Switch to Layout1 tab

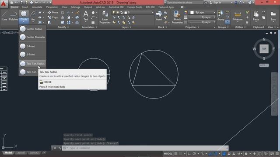coord(21,153)
